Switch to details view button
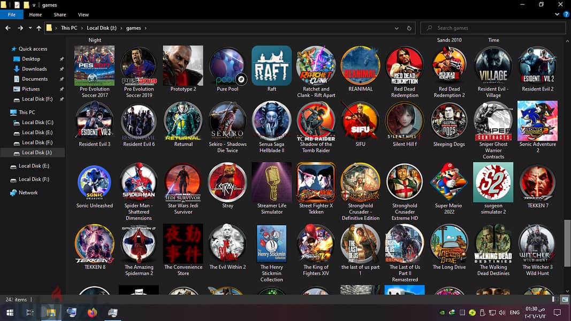Viewport: 571px width, 321px height. (555, 299)
